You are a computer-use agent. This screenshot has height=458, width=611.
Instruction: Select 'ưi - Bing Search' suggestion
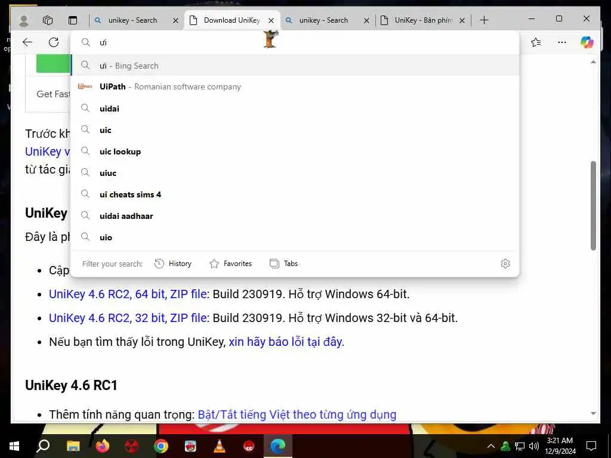coord(295,66)
